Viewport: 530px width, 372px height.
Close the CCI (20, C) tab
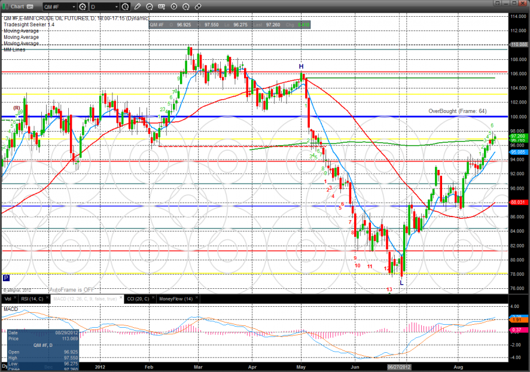[153, 298]
